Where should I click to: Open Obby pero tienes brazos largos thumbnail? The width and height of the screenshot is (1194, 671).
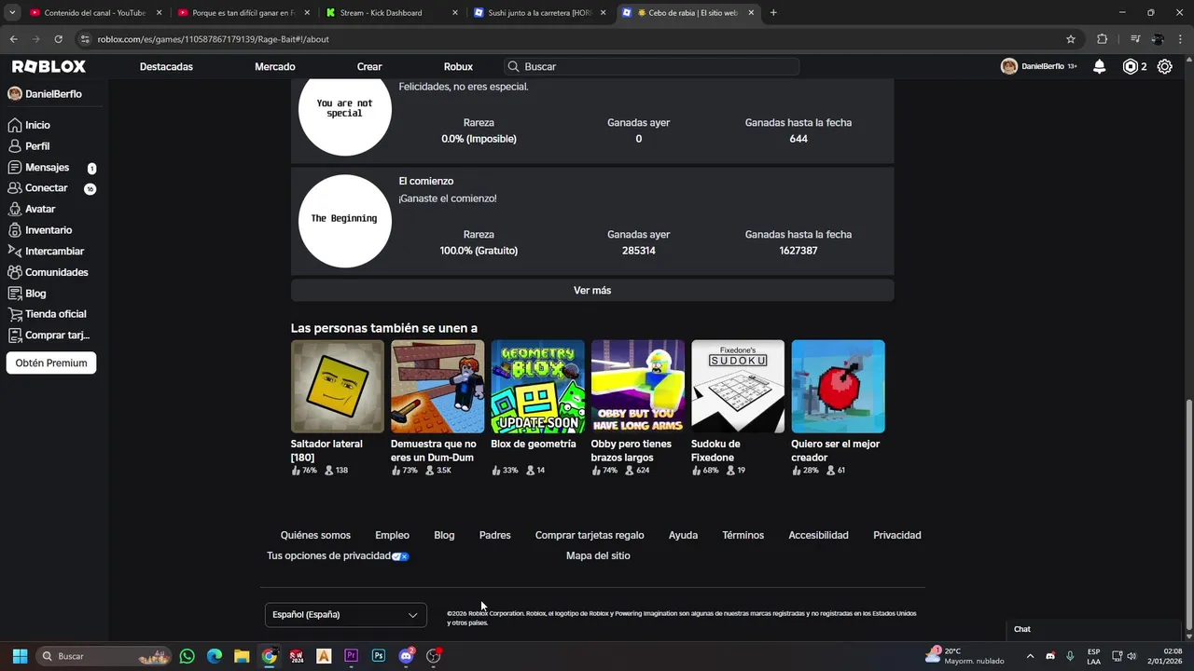pyautogui.click(x=638, y=386)
